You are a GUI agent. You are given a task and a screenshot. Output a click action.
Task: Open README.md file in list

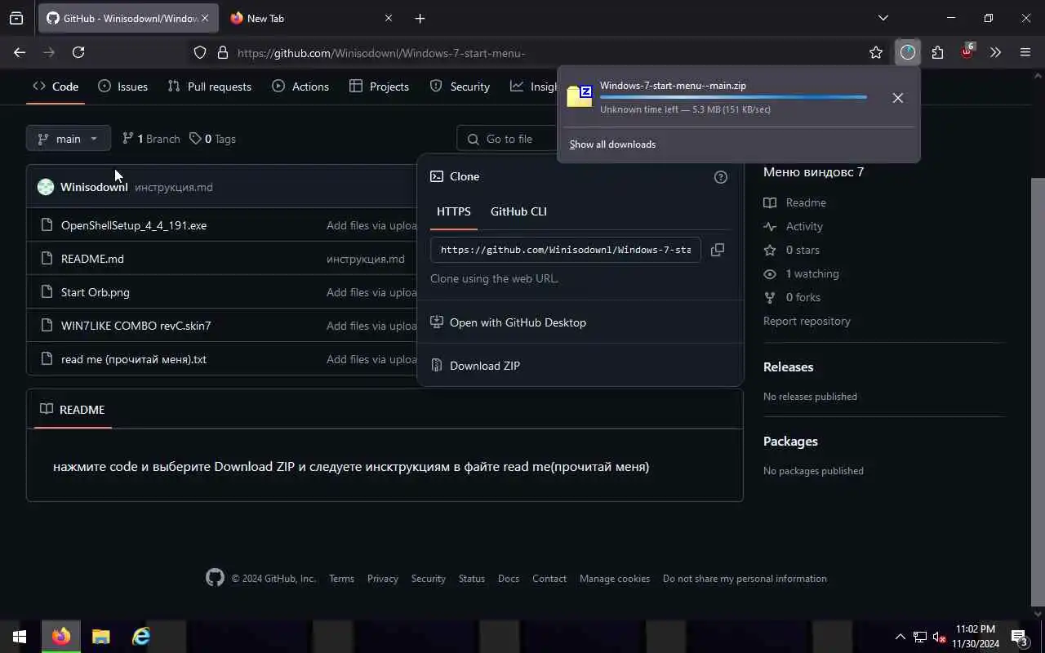click(x=92, y=259)
